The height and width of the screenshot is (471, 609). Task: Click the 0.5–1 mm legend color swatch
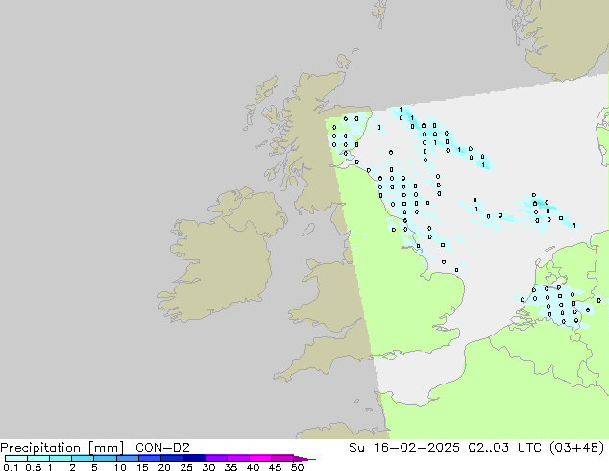pos(38,459)
